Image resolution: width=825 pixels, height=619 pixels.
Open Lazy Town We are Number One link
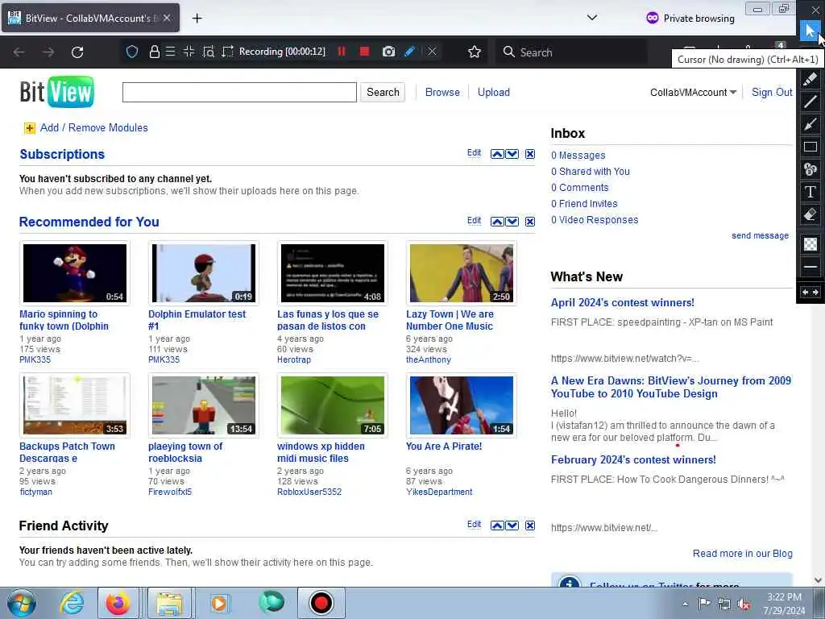pyautogui.click(x=450, y=320)
